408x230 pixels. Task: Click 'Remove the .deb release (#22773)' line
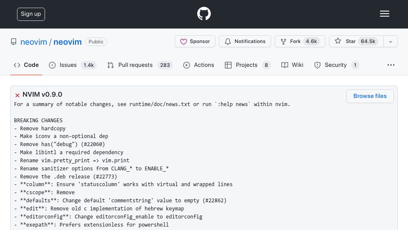point(65,177)
